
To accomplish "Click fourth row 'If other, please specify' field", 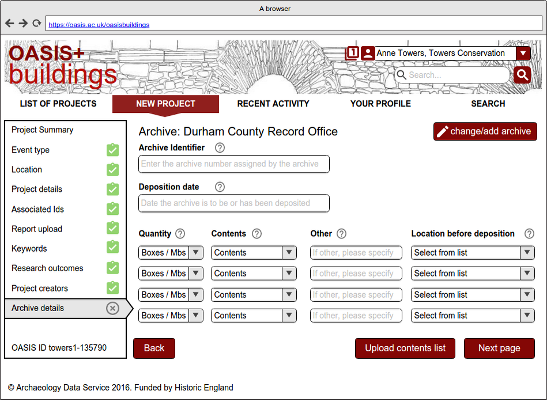I will point(356,316).
